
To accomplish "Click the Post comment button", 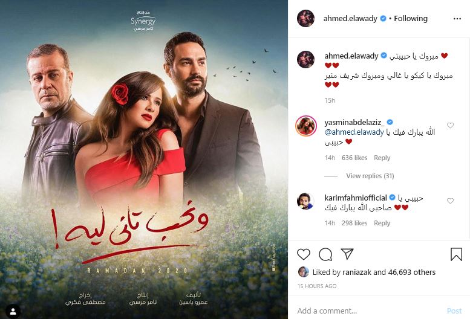I will (x=454, y=311).
